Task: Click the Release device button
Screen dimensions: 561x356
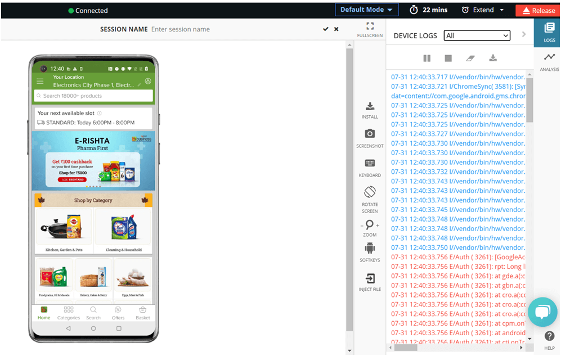Action: pos(538,10)
